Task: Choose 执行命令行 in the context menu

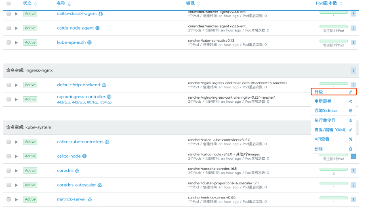Action: click(334, 120)
